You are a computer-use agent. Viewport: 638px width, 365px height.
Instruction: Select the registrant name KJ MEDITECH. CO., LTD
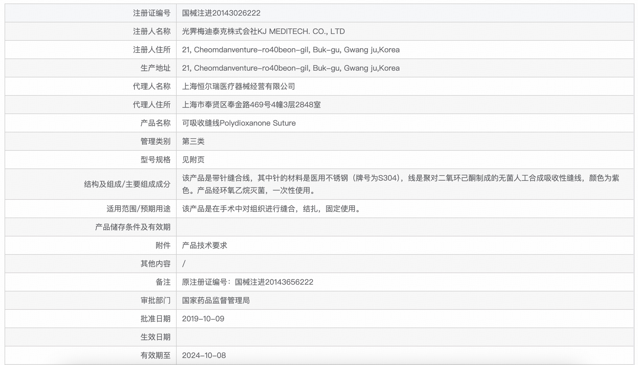pyautogui.click(x=263, y=31)
